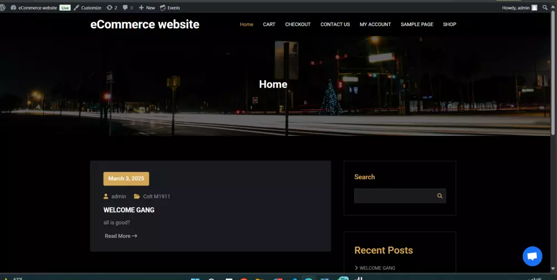The width and height of the screenshot is (557, 280).
Task: Open comments awaiting moderation icon
Action: [128, 8]
